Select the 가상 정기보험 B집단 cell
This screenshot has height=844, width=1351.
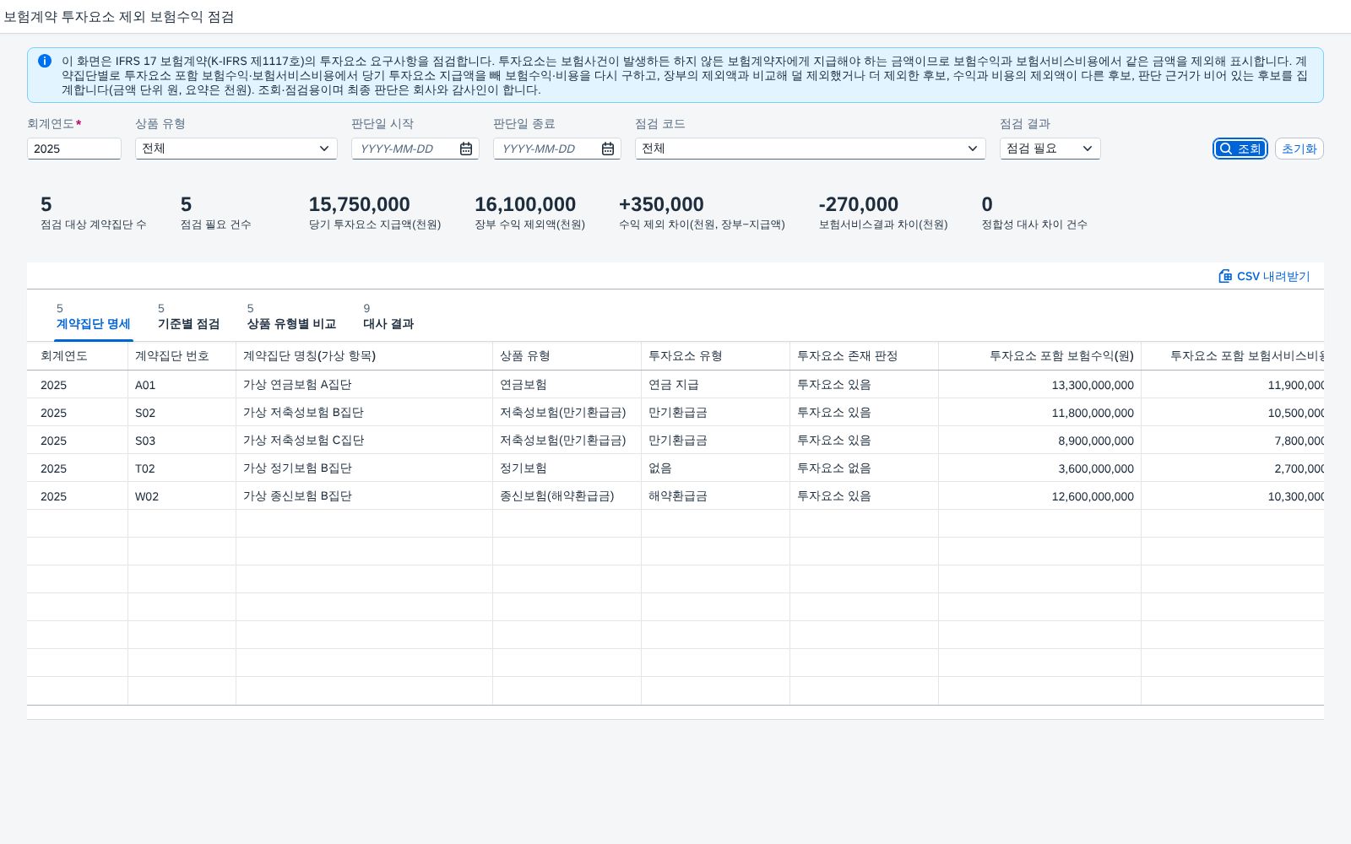[365, 468]
